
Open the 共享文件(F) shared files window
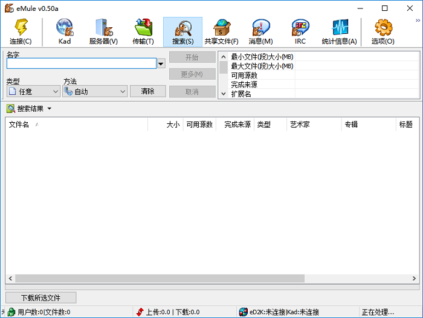tap(222, 32)
